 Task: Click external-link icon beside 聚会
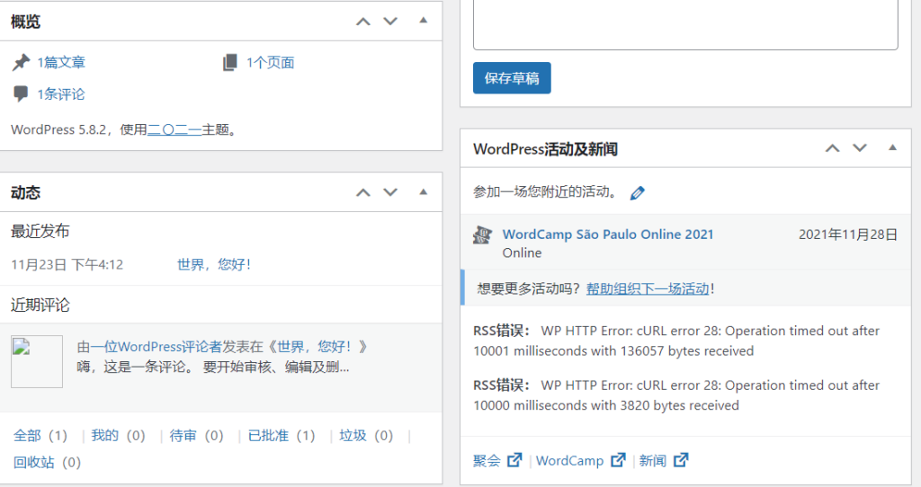[x=514, y=460]
